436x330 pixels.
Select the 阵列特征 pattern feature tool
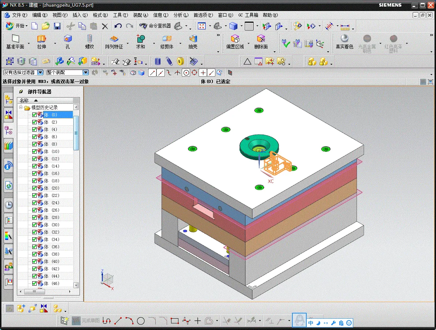[114, 42]
